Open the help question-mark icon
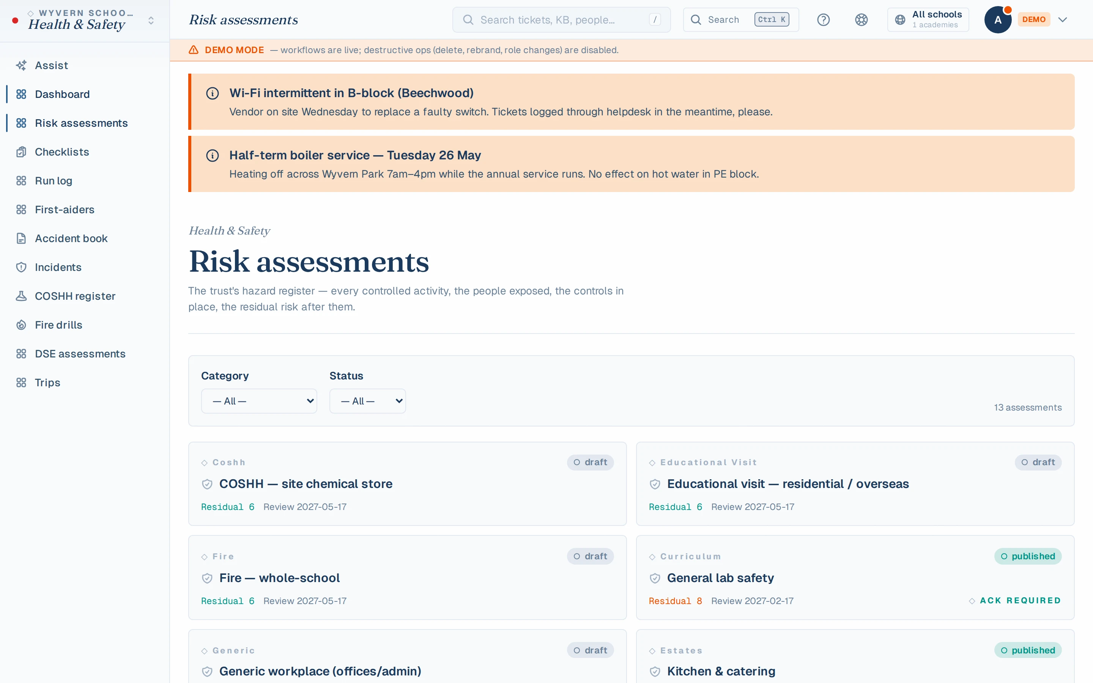The image size is (1093, 683). (x=824, y=20)
